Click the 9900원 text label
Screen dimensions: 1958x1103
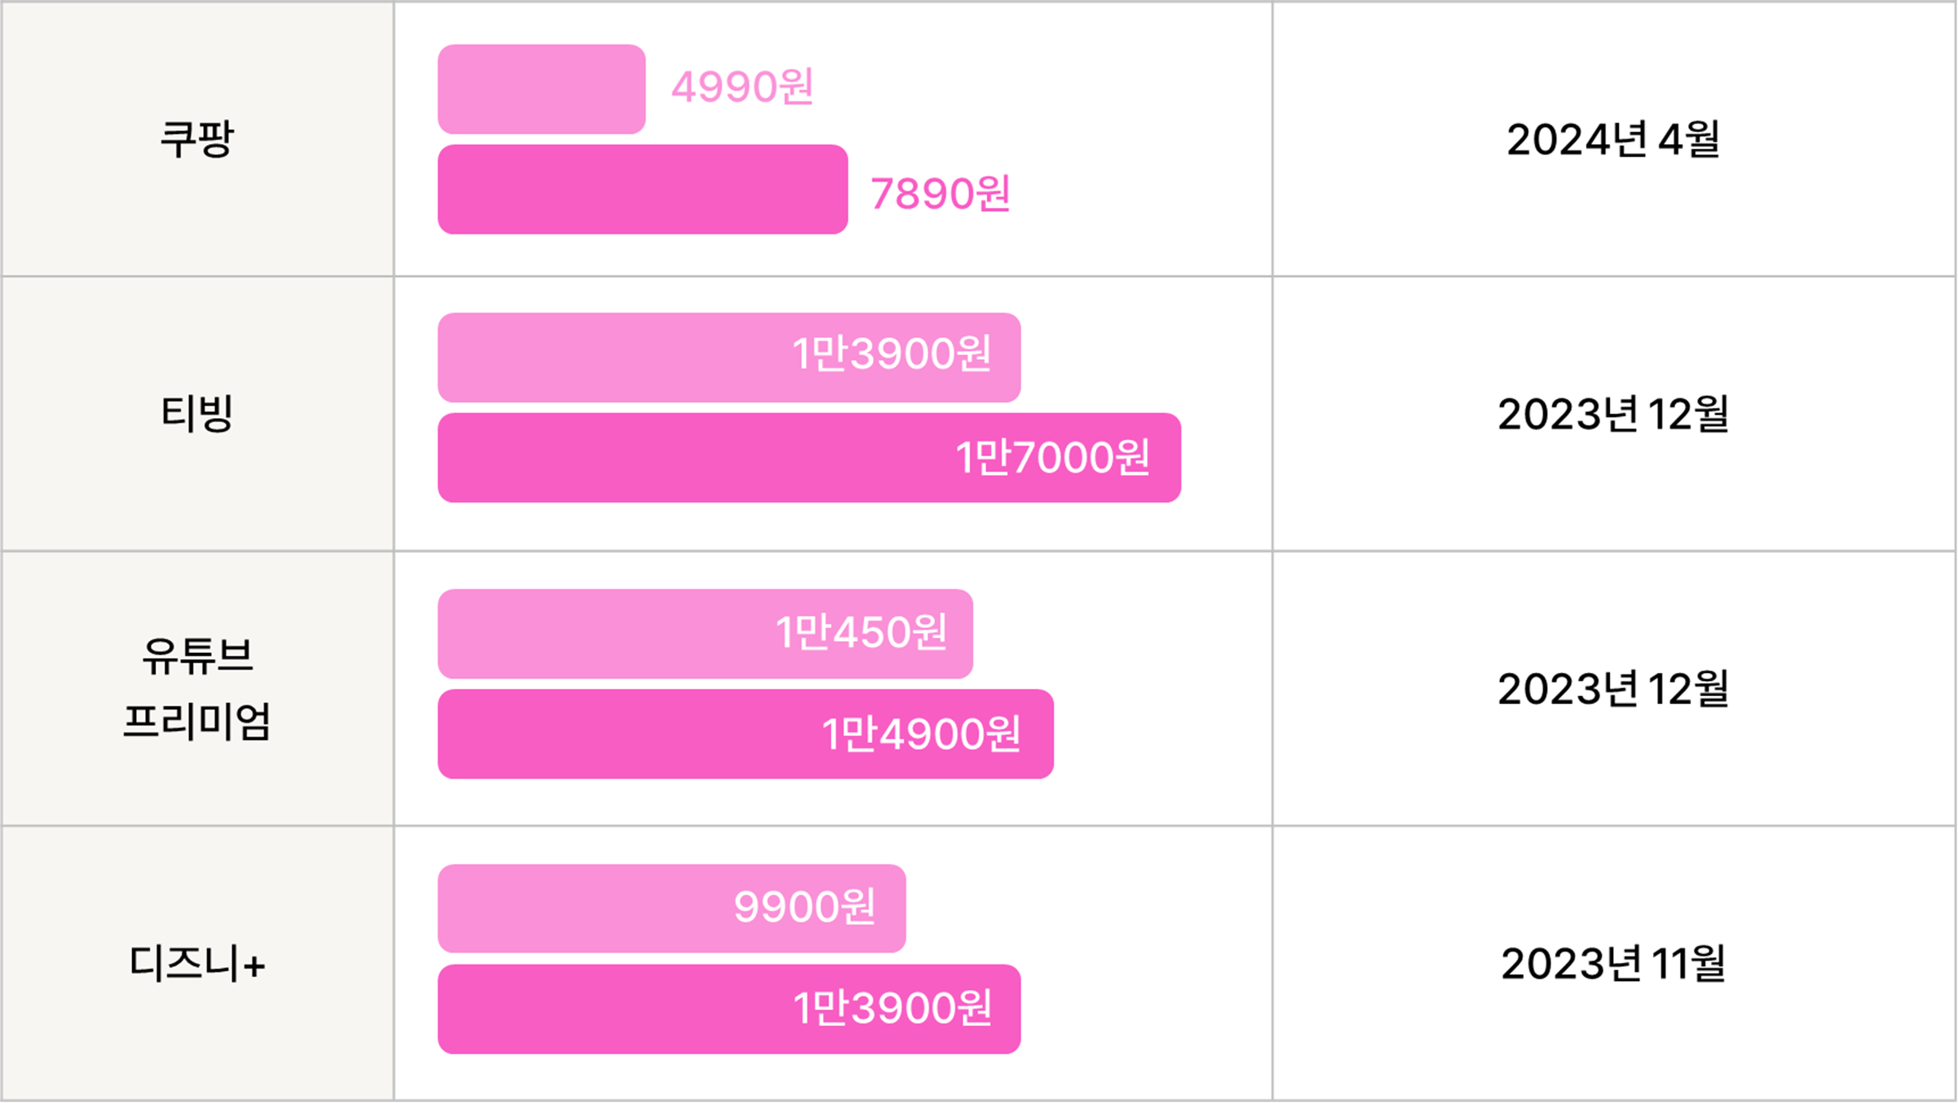805,906
